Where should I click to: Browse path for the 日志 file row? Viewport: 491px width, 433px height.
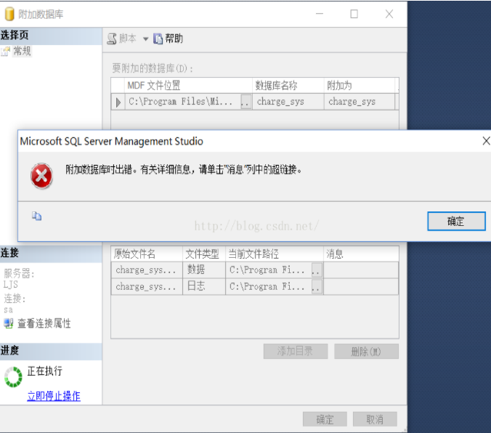coord(317,287)
